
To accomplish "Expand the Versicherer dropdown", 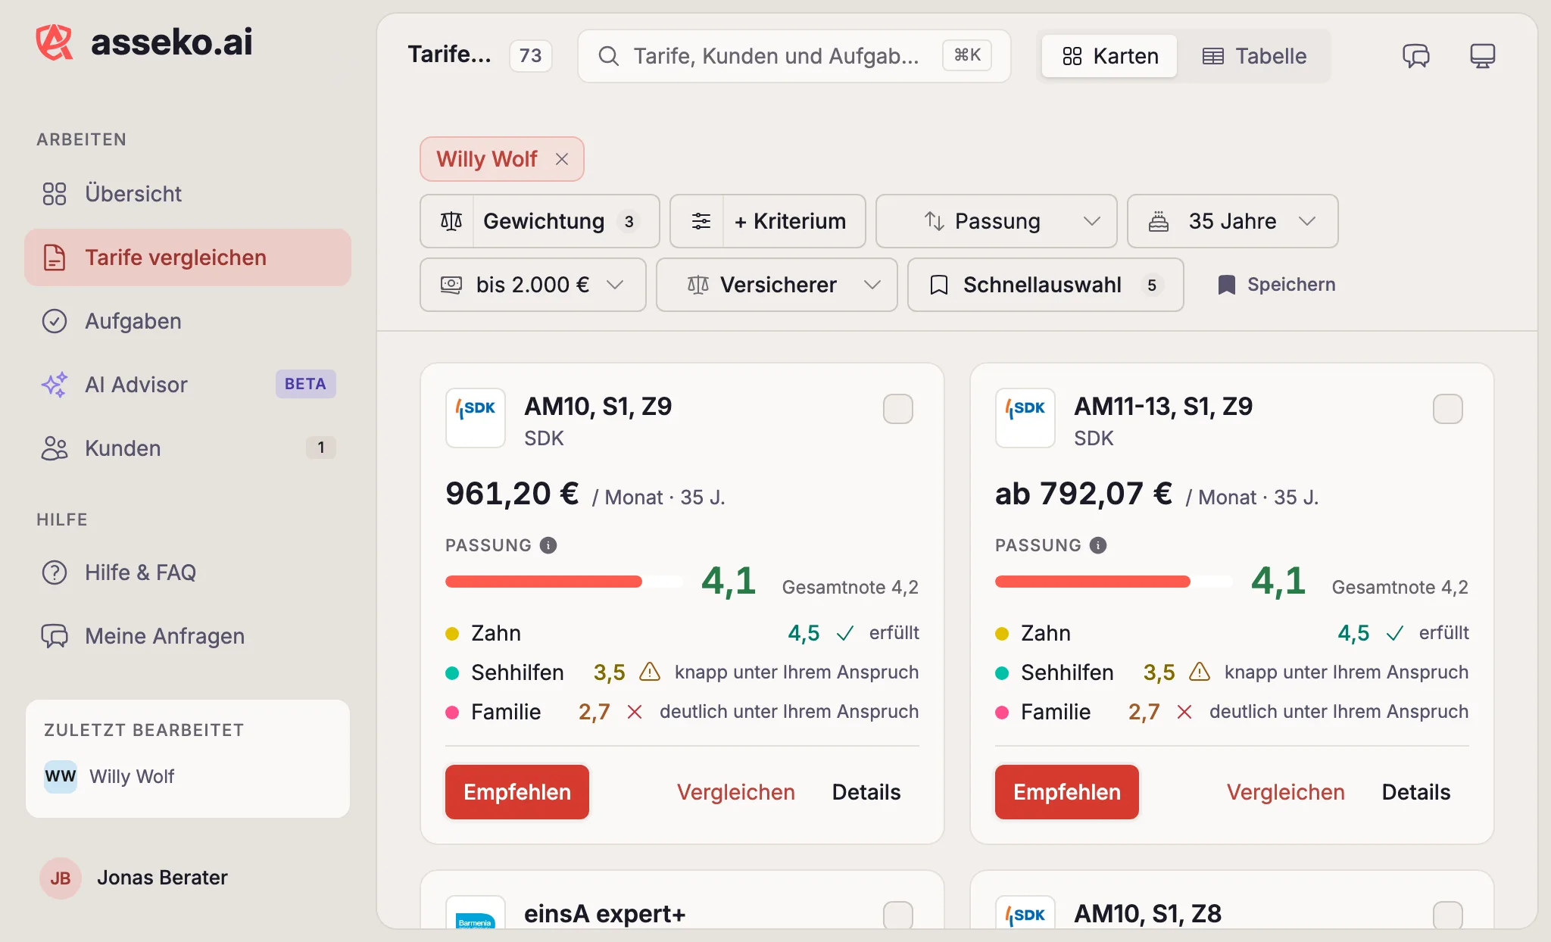I will pyautogui.click(x=777, y=285).
